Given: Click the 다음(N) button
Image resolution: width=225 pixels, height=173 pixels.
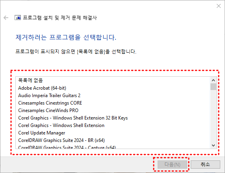Looking at the screenshot, I should tap(172, 164).
